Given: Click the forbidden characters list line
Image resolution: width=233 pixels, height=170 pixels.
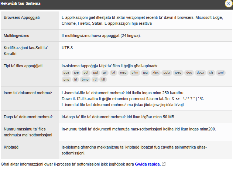Looking at the screenshot, I should [133, 99].
